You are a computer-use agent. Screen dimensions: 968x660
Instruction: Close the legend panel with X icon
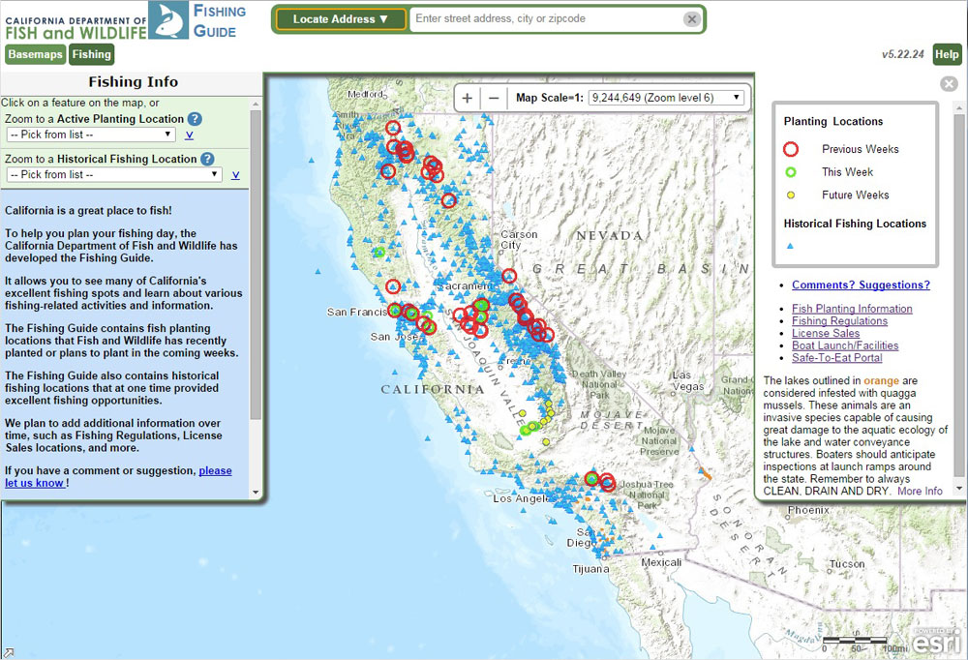949,84
